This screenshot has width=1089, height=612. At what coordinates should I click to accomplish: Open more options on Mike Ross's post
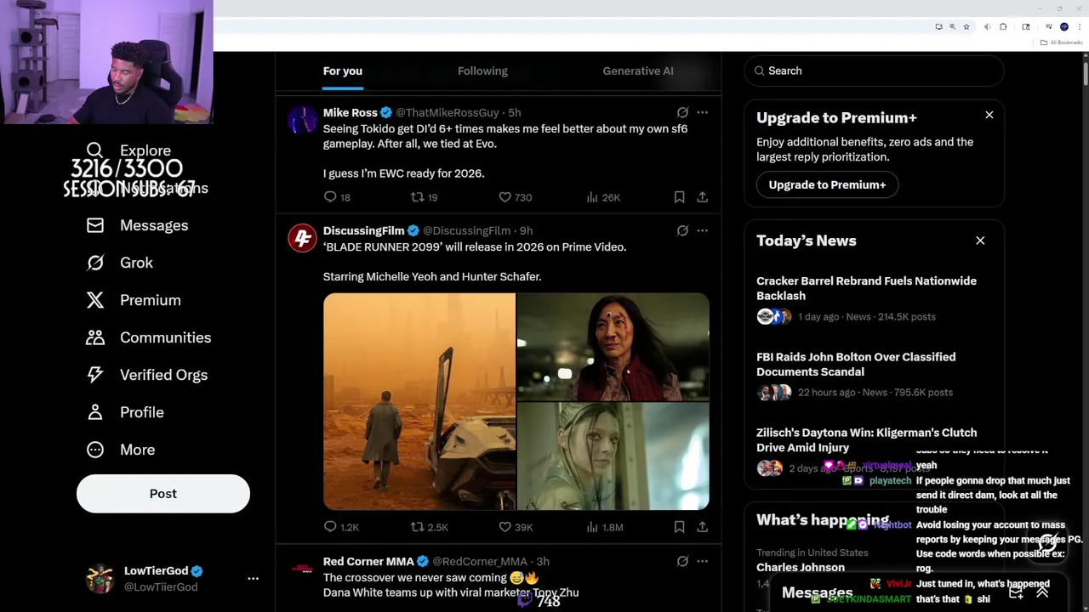(702, 112)
